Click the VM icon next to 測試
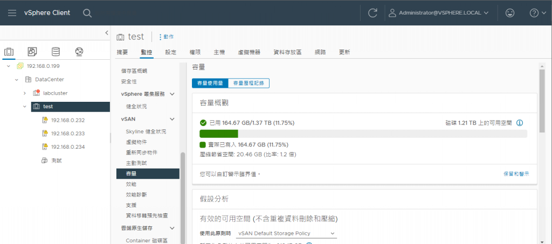This screenshot has height=244, width=552. (44, 161)
